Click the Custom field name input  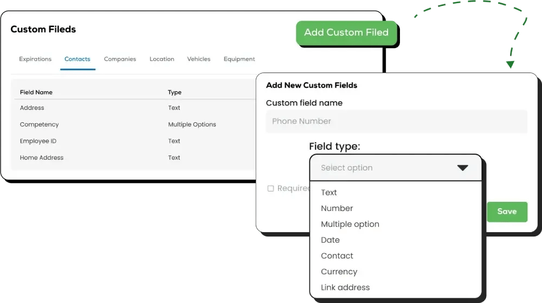pos(397,122)
